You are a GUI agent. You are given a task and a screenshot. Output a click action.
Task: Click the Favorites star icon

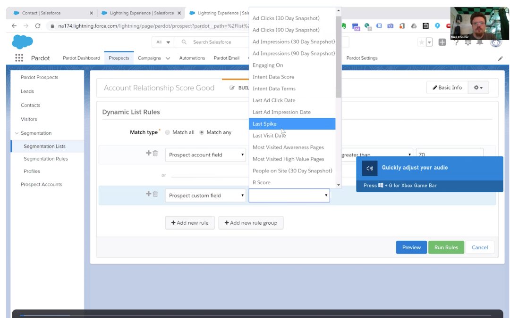tap(421, 42)
